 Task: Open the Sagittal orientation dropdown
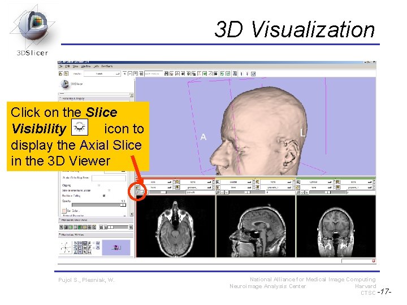pos(236,182)
